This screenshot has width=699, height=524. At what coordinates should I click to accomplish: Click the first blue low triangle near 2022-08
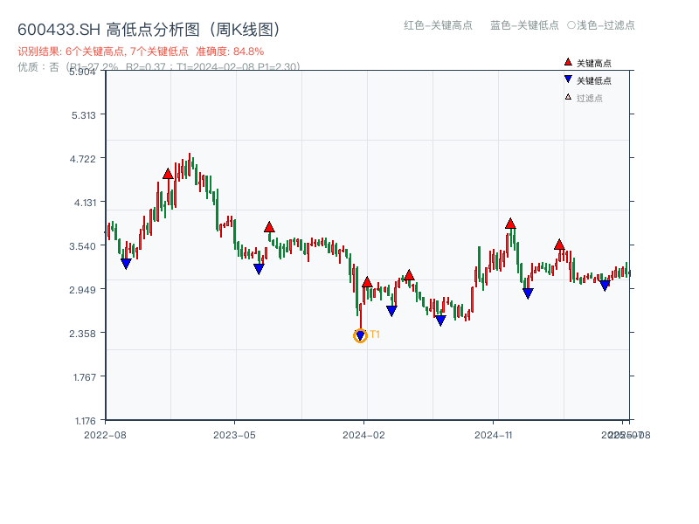(126, 263)
